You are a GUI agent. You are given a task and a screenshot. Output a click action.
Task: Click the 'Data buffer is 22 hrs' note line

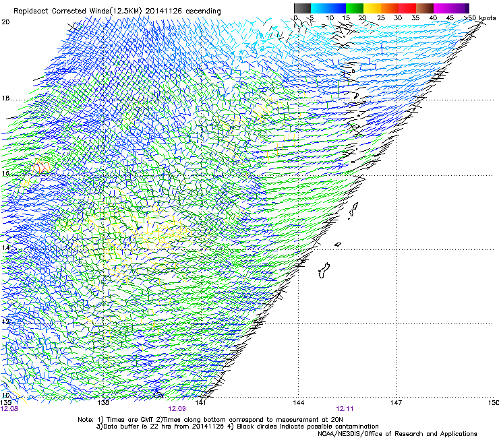coord(237,427)
